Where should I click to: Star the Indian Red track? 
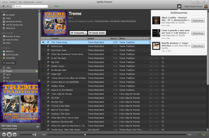coord(43,74)
